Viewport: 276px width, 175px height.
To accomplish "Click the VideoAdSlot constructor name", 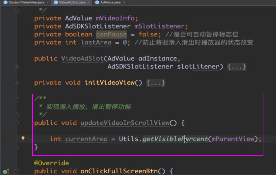I will (x=82, y=59).
